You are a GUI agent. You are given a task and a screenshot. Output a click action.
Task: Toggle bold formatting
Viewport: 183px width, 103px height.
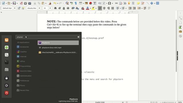(55, 8)
